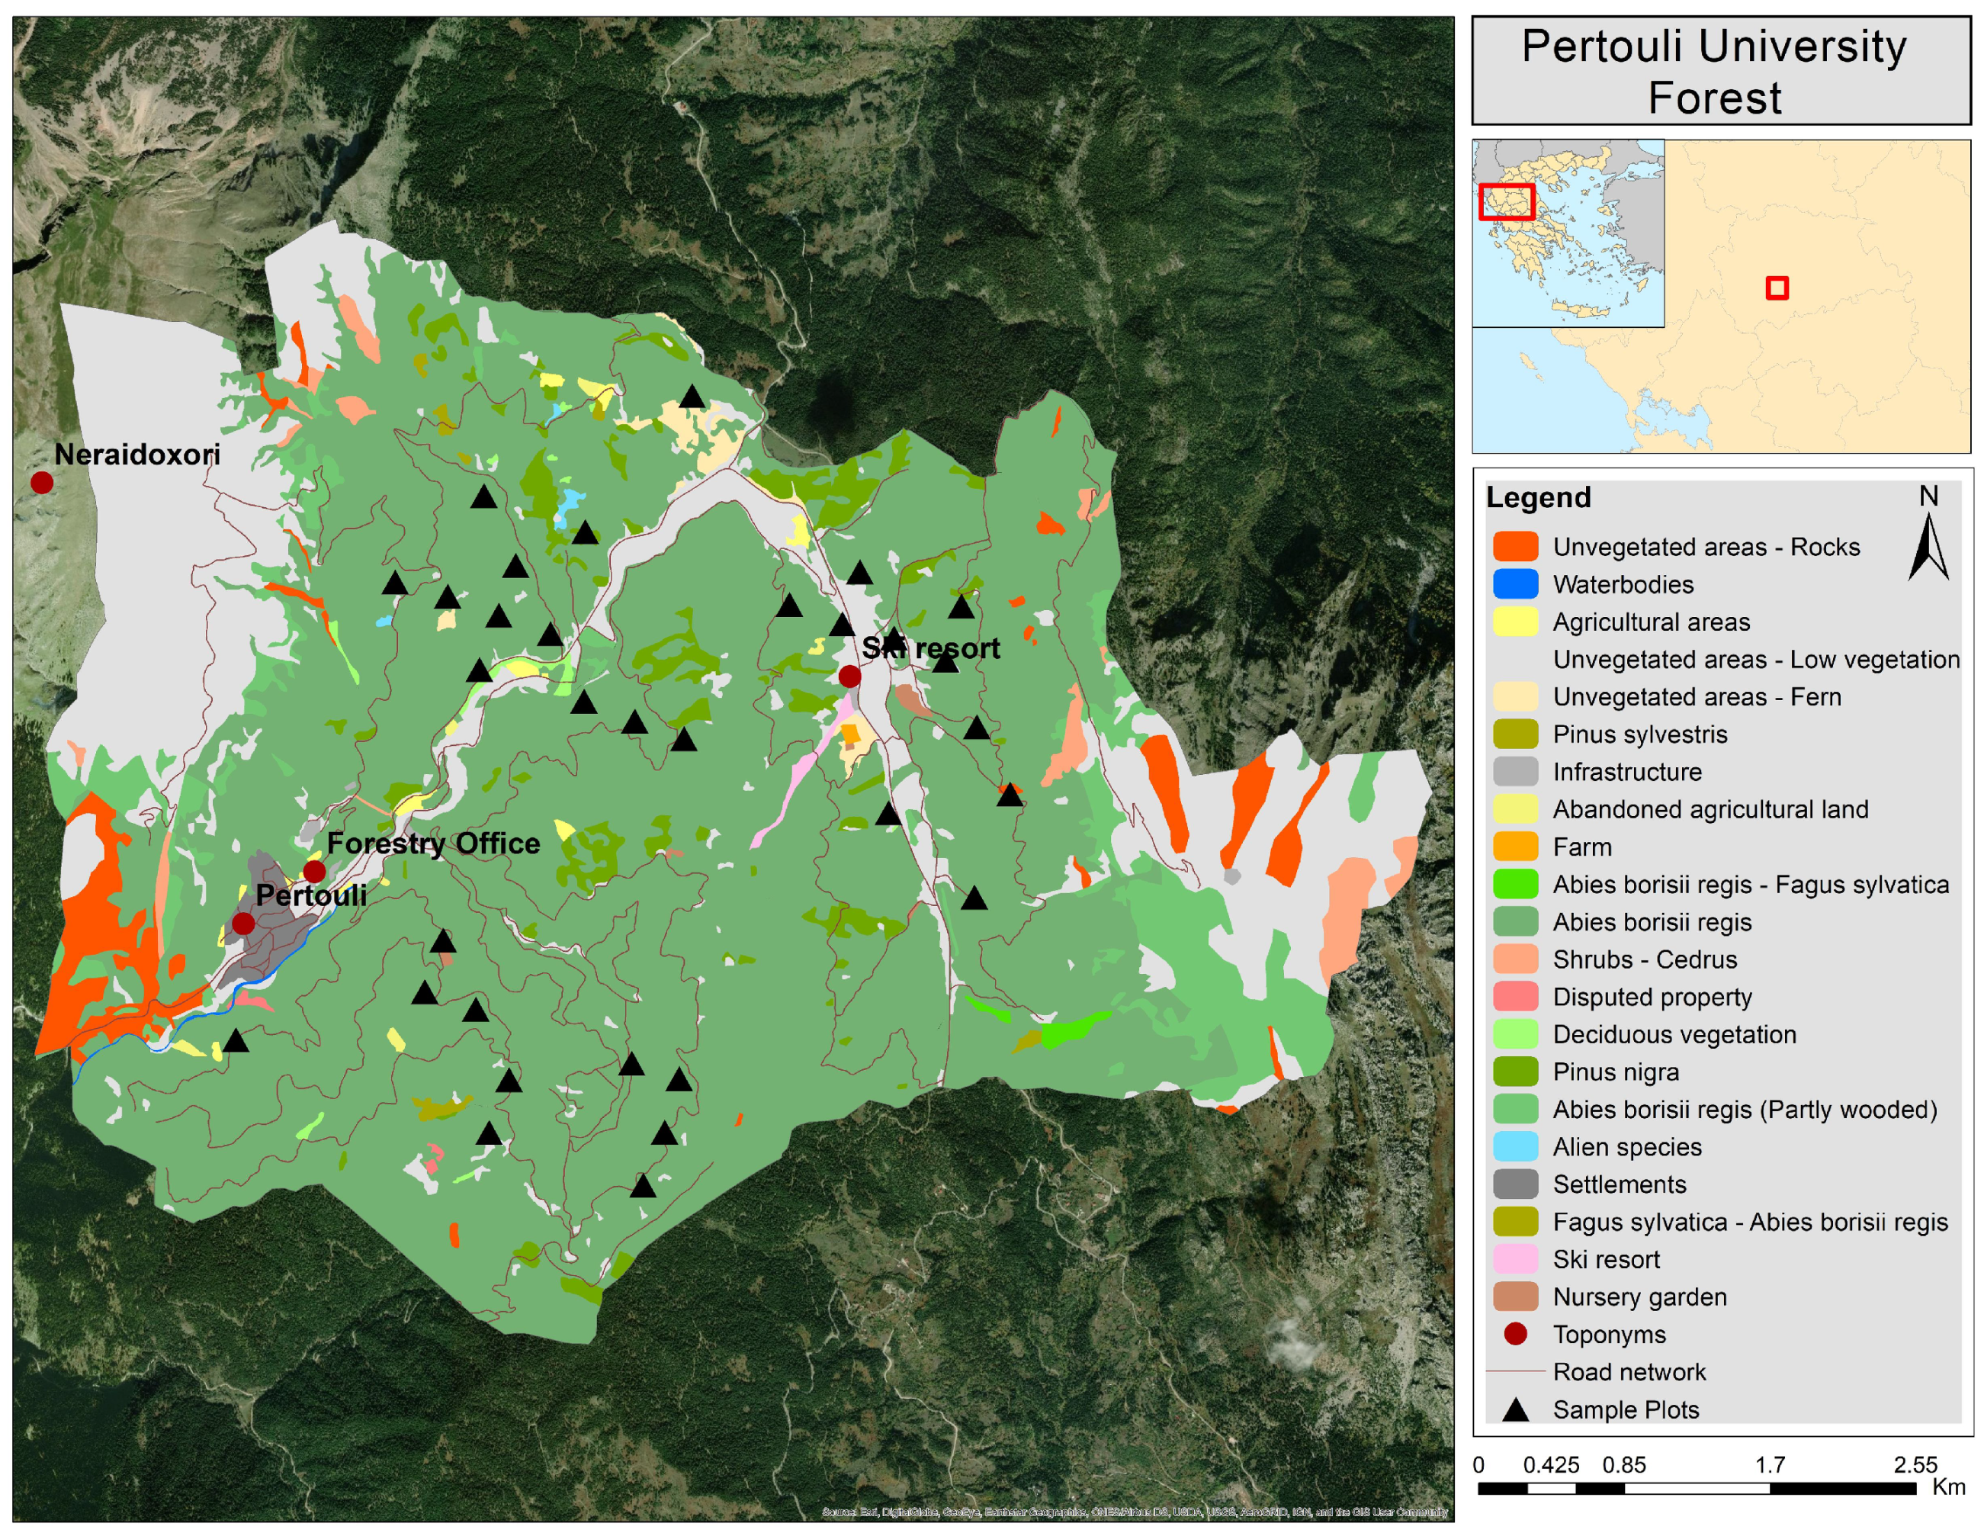Viewport: 1984px width, 1536px height.
Task: Click the red rectangle on Greece inset map
Action: tap(1506, 202)
